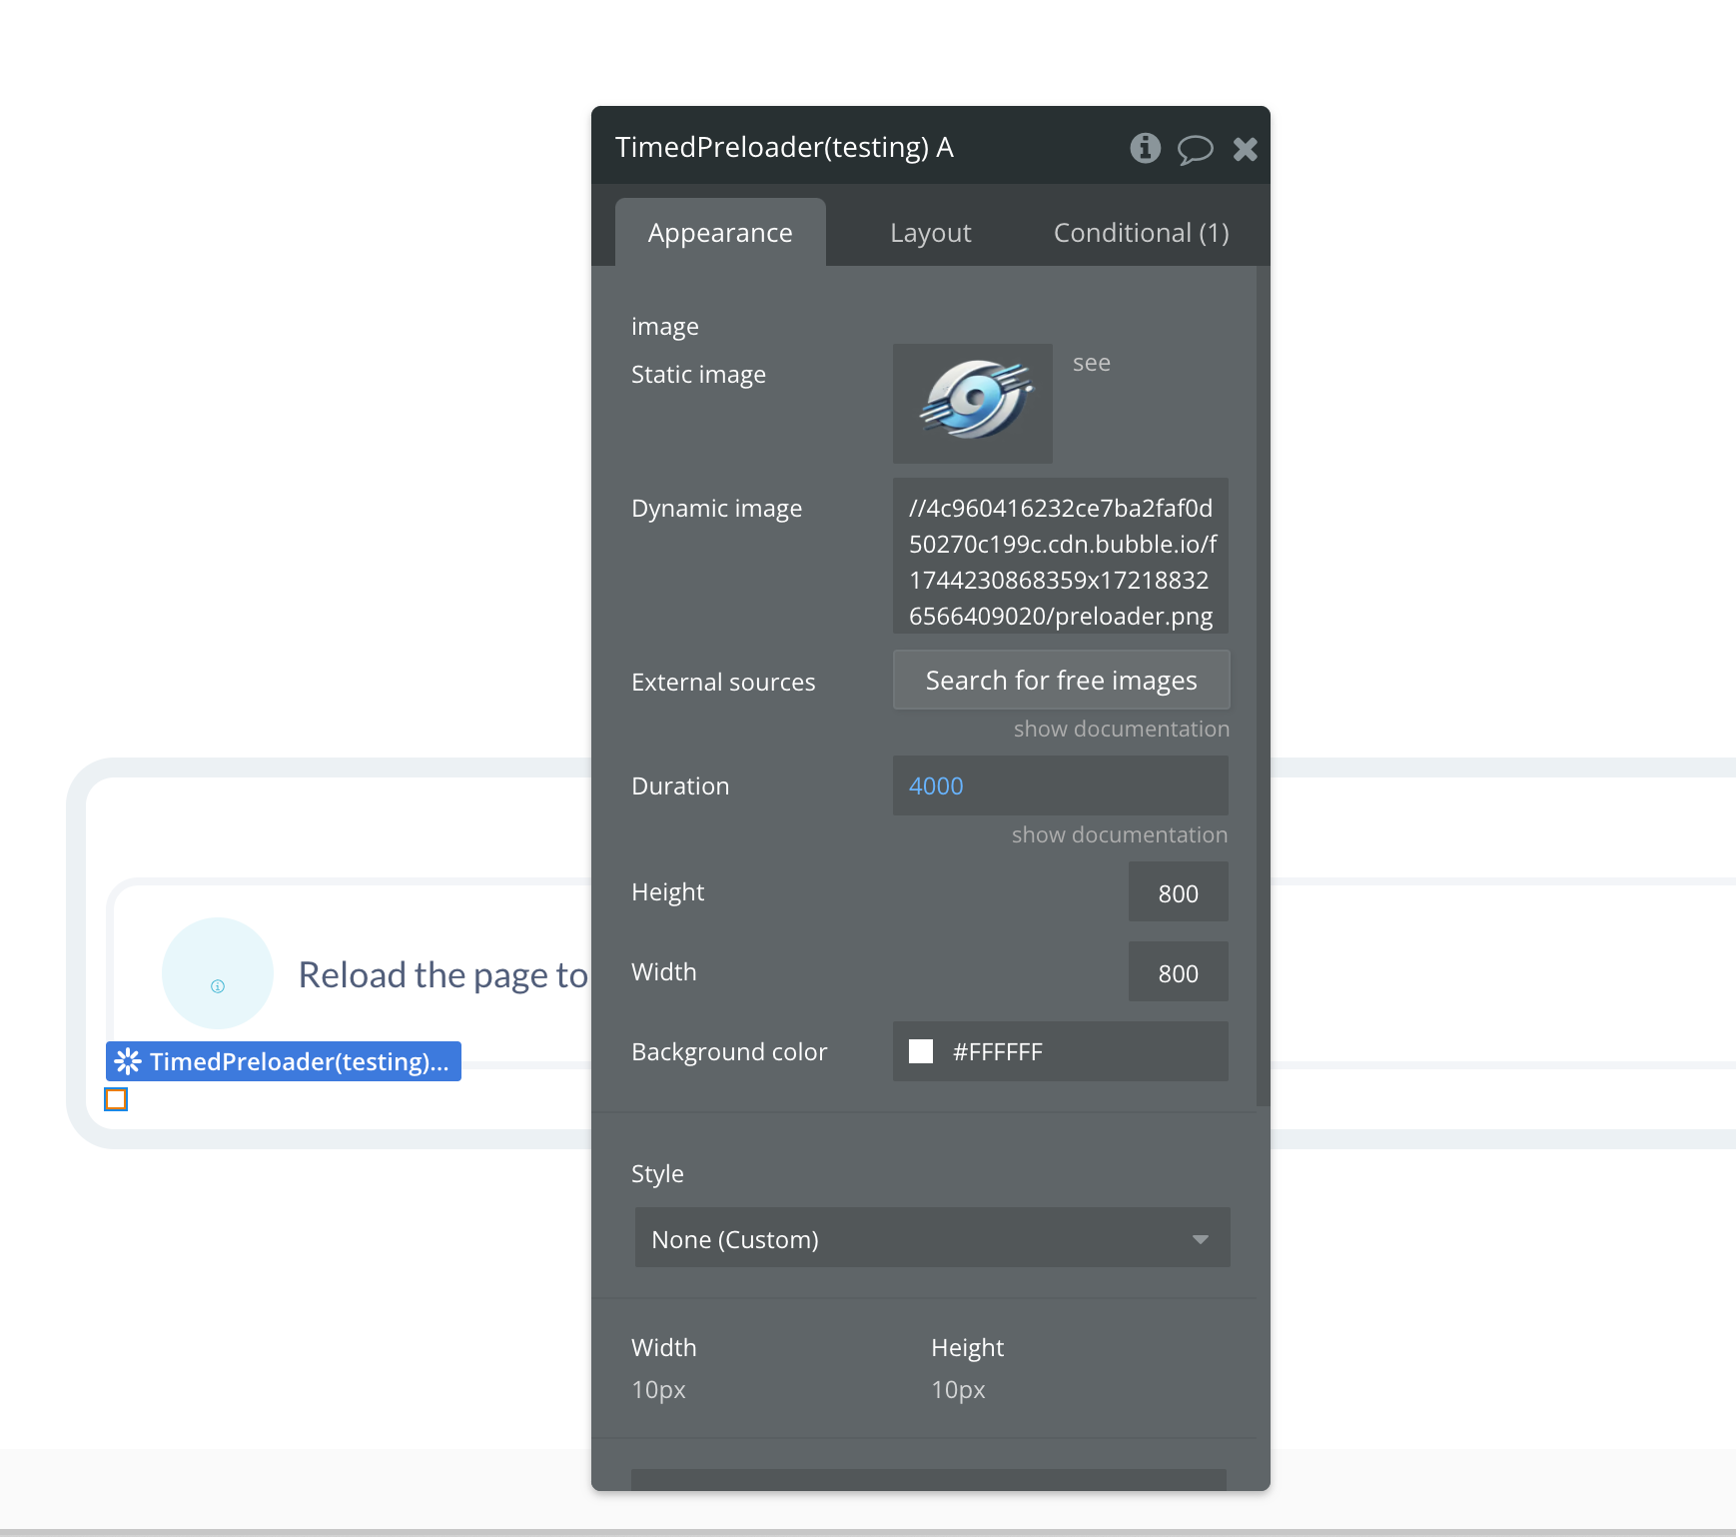This screenshot has height=1537, width=1736.
Task: Show documentation under Duration field
Action: 1120,835
